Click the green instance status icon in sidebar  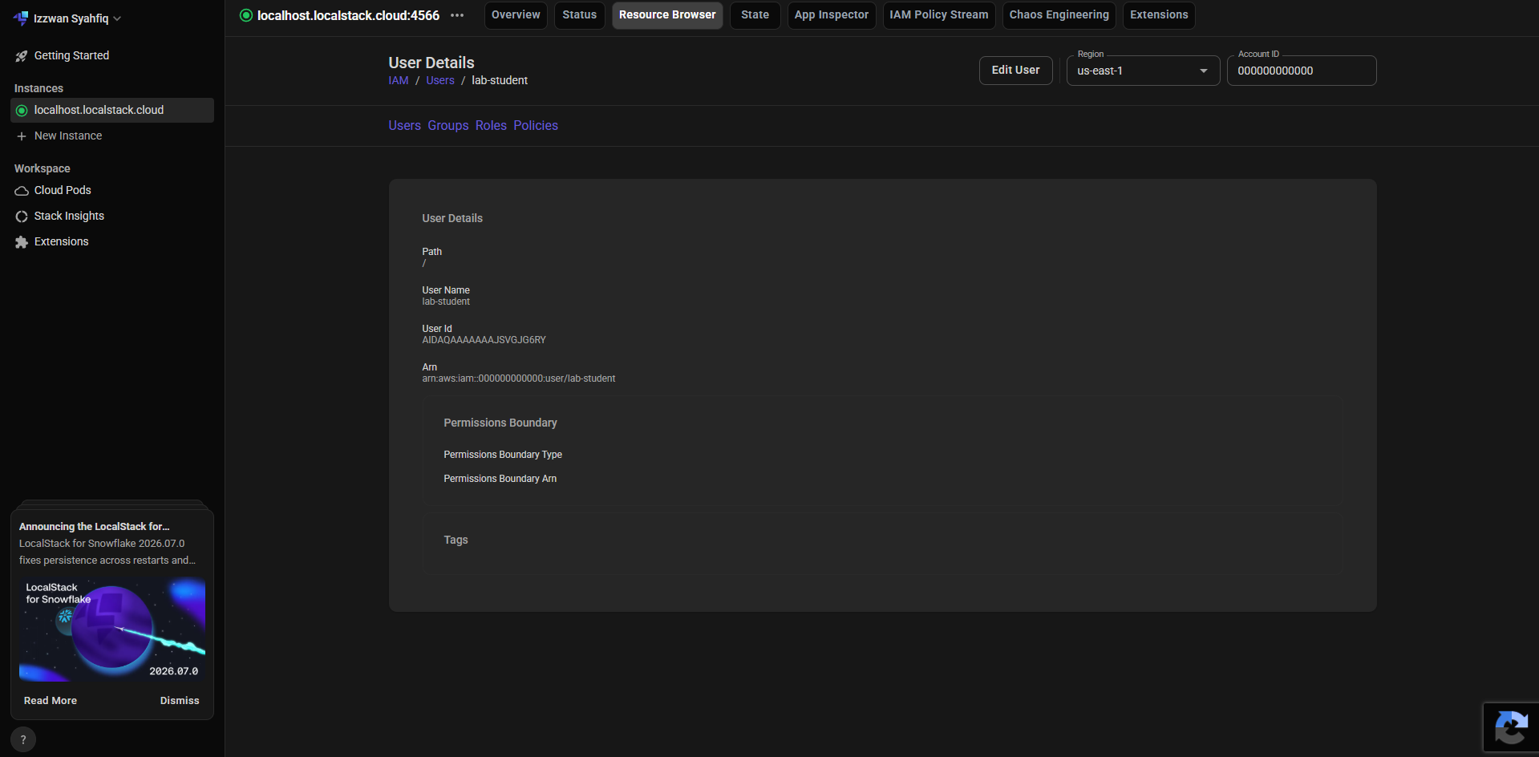(22, 111)
